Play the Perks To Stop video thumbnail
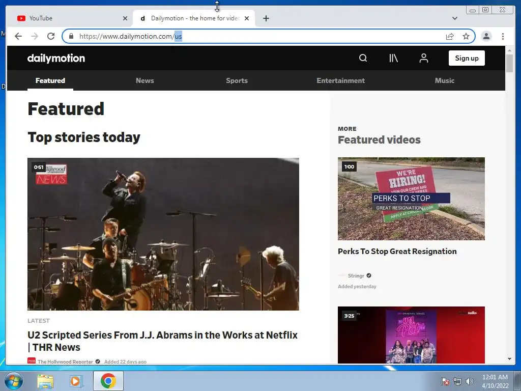 point(411,199)
